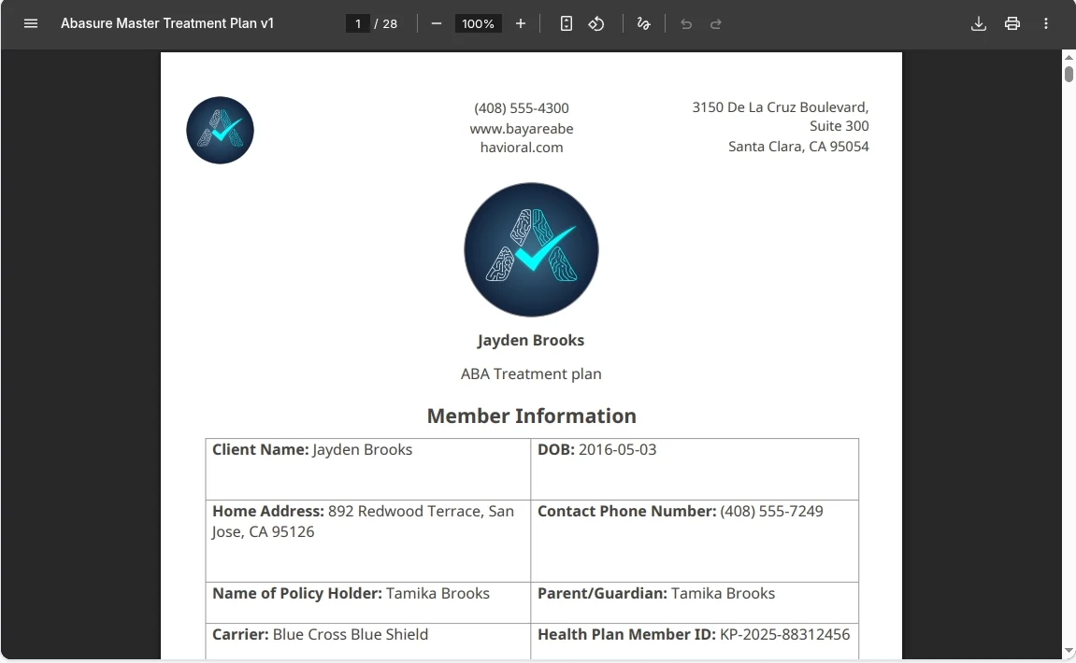Image resolution: width=1076 pixels, height=663 pixels.
Task: Click the Name of Policy Holder cell
Action: pyautogui.click(x=367, y=602)
